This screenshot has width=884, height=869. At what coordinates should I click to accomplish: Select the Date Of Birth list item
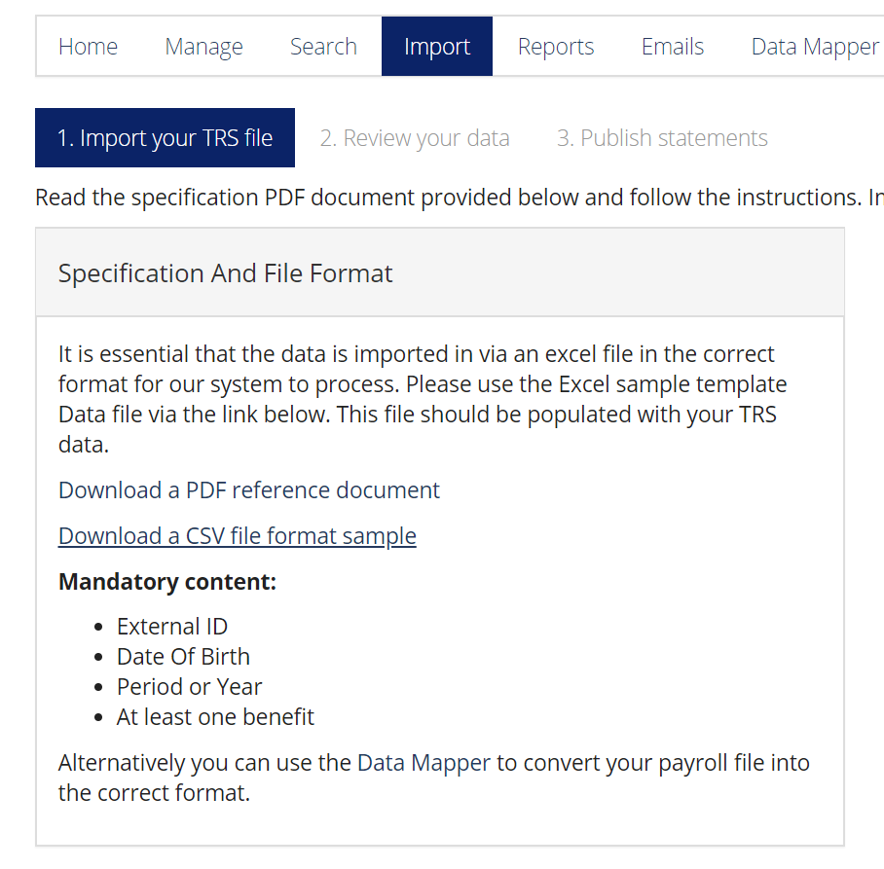point(183,656)
